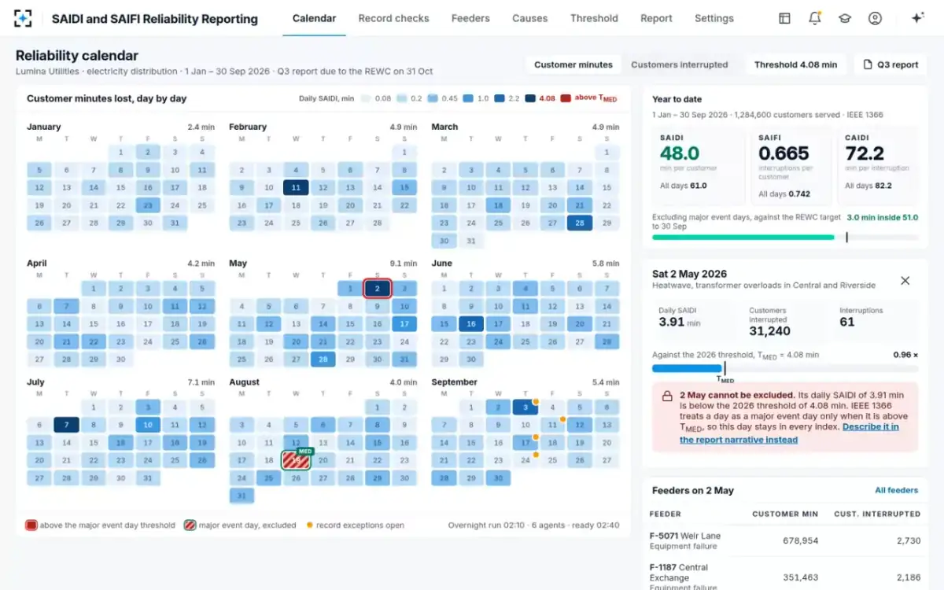Image resolution: width=944 pixels, height=590 pixels.
Task: Click the 4.08 legend color swatch
Action: [x=530, y=98]
